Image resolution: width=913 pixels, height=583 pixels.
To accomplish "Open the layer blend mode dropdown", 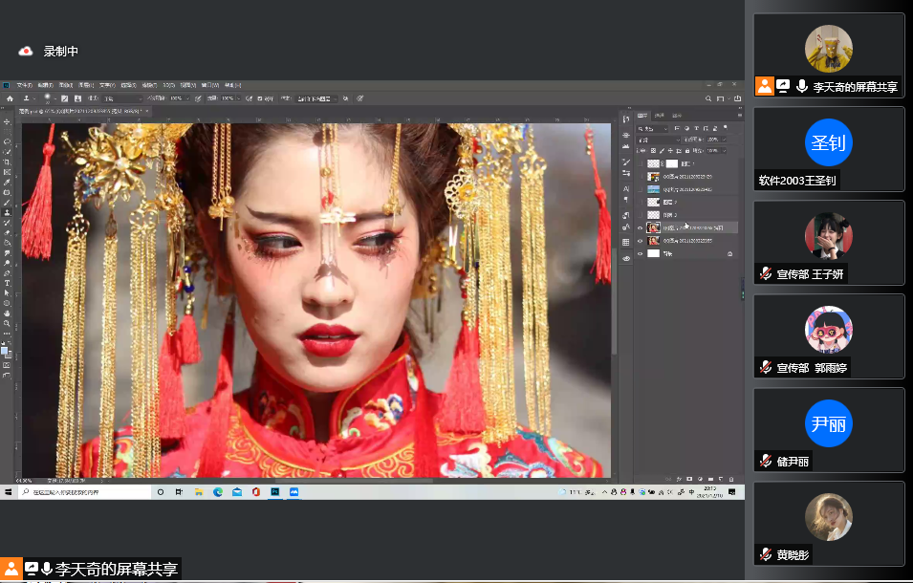I will (x=657, y=140).
